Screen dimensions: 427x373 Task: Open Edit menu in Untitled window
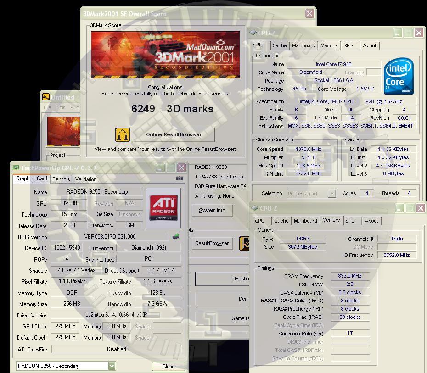coord(61,107)
